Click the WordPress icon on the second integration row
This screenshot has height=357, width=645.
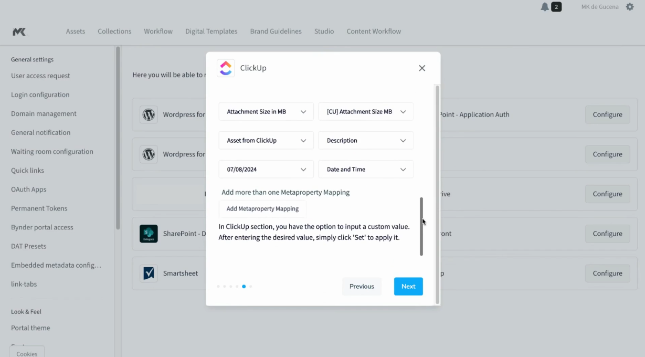point(149,154)
